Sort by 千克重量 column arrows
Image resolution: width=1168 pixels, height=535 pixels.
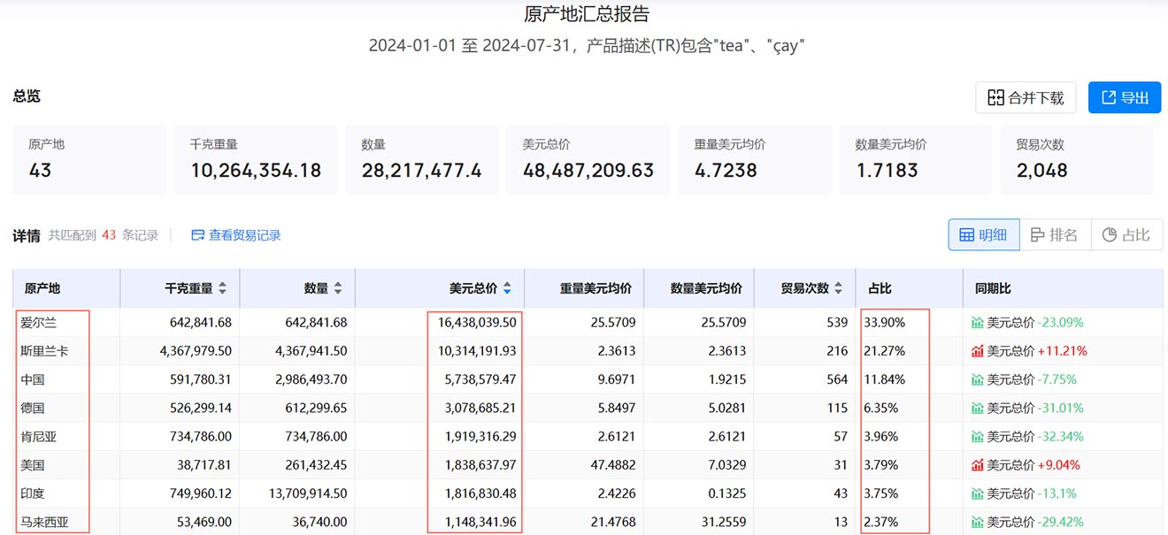222,288
